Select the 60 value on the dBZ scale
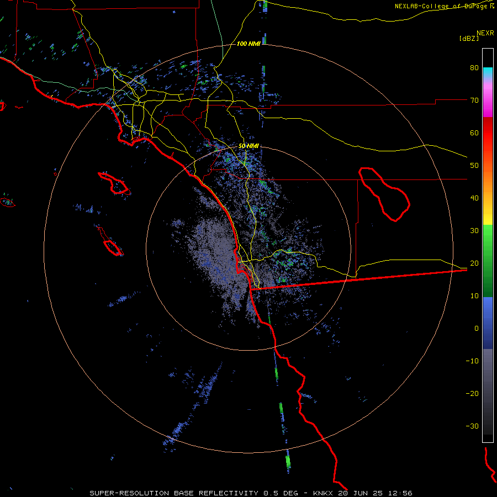 click(474, 133)
